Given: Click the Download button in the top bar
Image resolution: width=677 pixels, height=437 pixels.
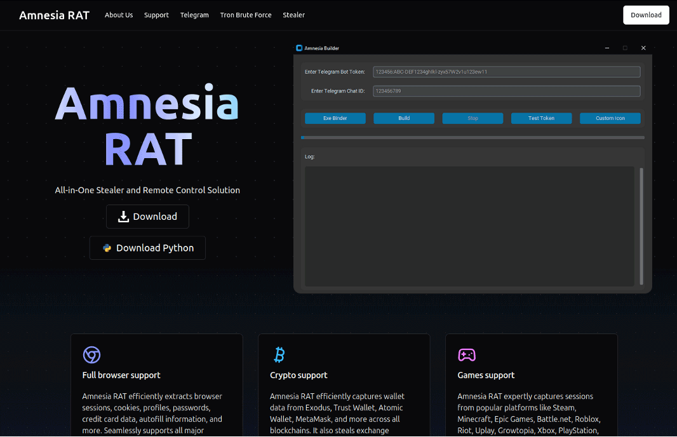Looking at the screenshot, I should pyautogui.click(x=646, y=15).
